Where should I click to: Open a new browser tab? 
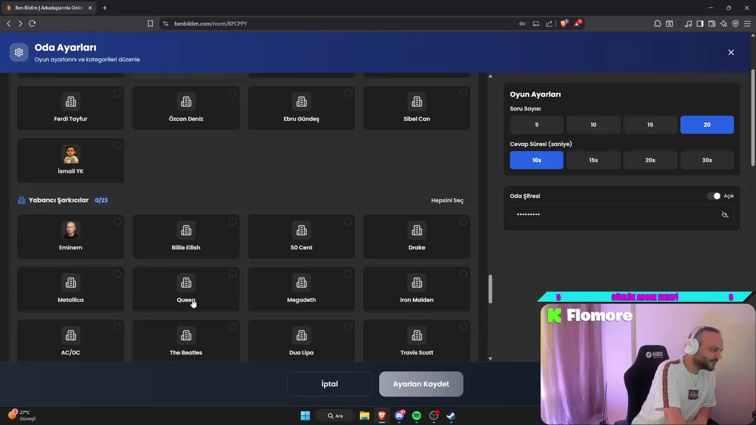(x=105, y=8)
